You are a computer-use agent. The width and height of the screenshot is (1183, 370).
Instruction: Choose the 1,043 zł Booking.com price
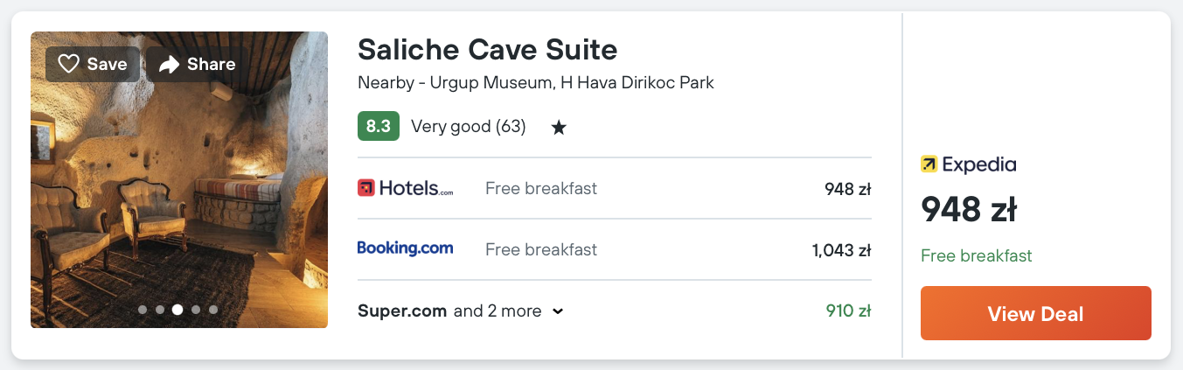coord(841,250)
